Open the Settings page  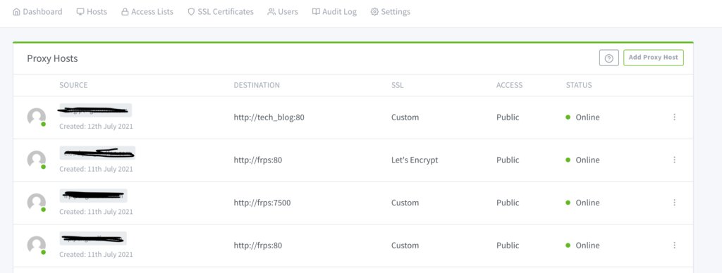391,12
